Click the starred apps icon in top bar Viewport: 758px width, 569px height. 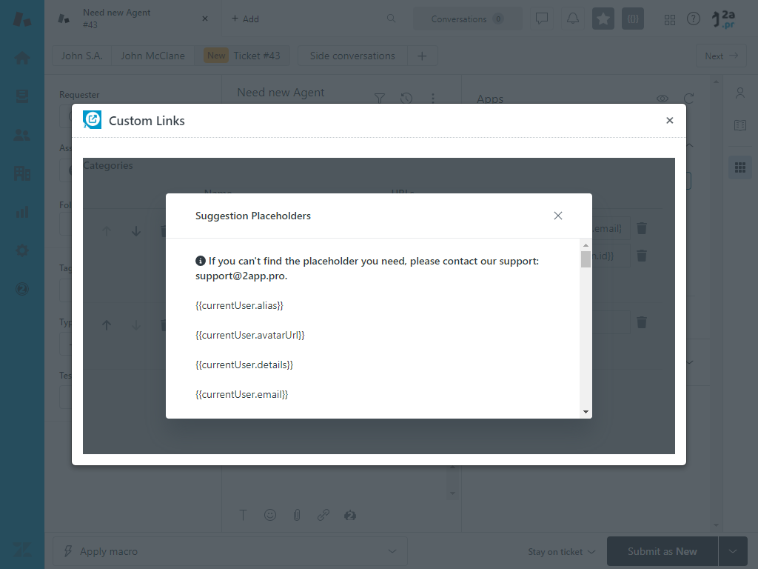tap(603, 19)
